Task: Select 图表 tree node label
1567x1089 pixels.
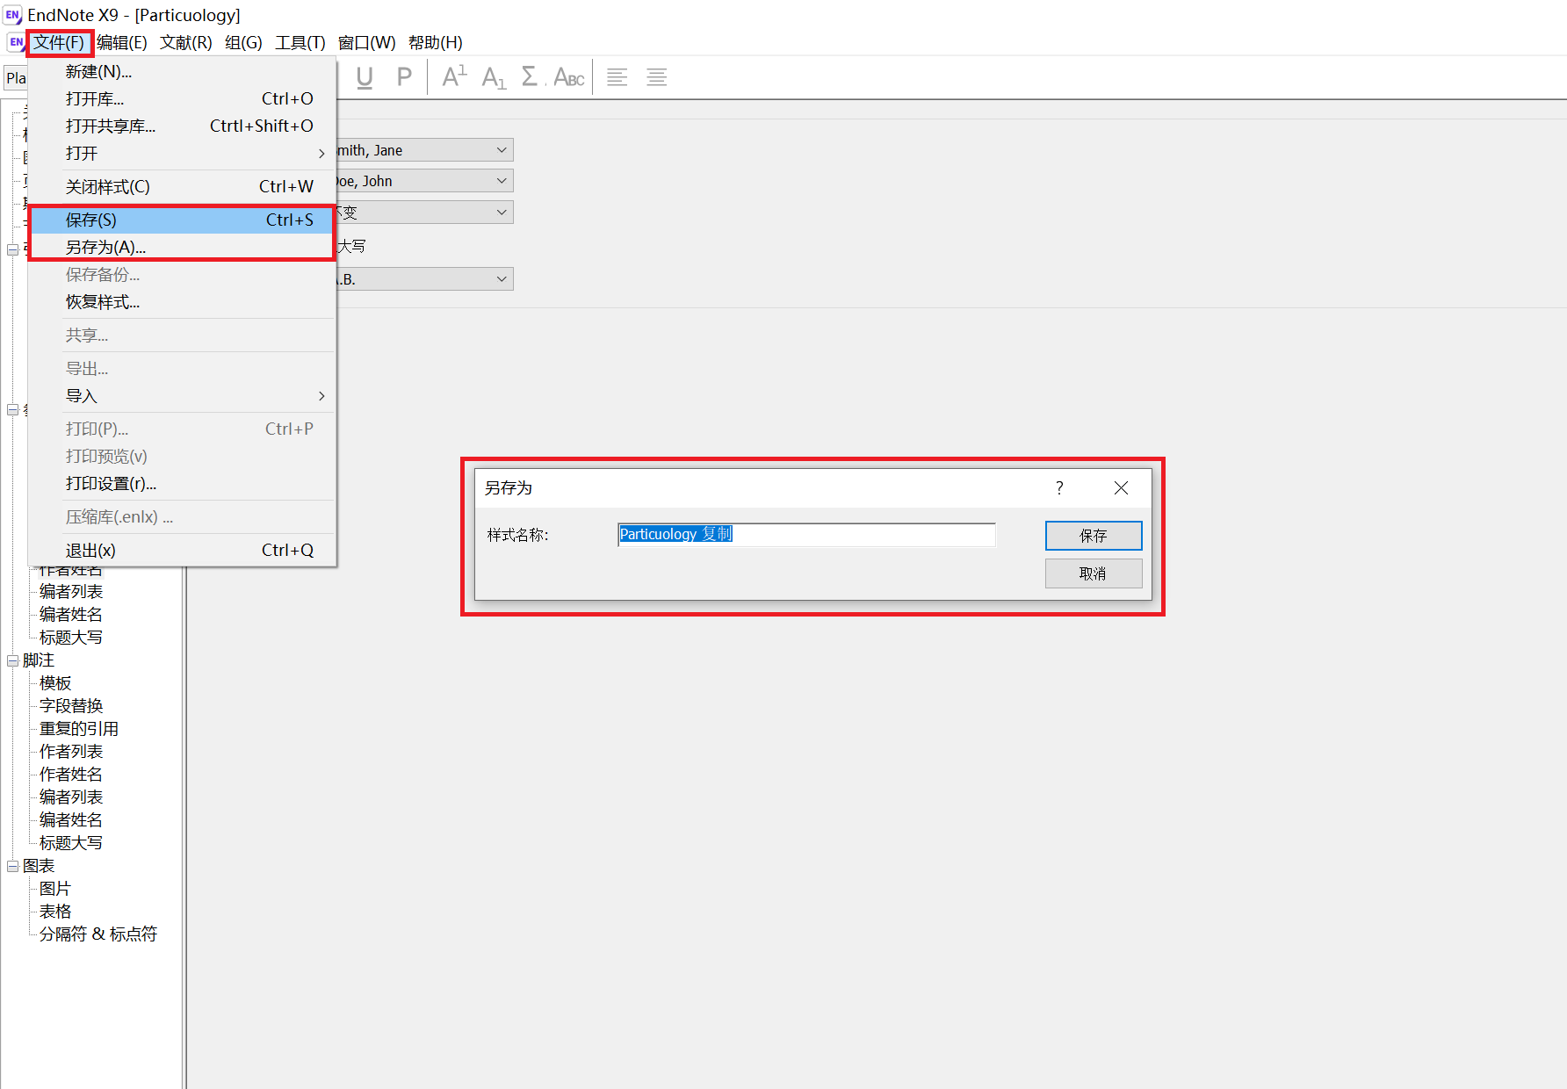Action: 39,866
